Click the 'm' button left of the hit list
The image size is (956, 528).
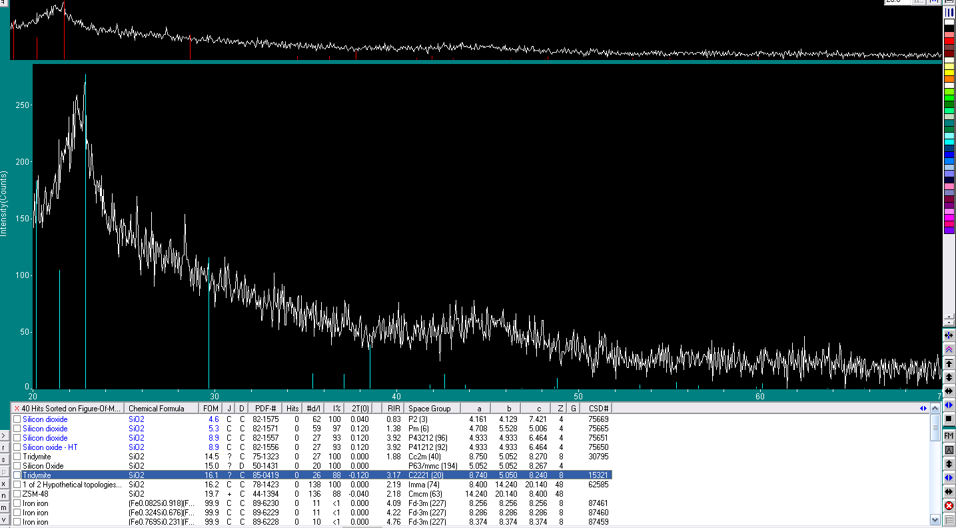click(x=4, y=507)
